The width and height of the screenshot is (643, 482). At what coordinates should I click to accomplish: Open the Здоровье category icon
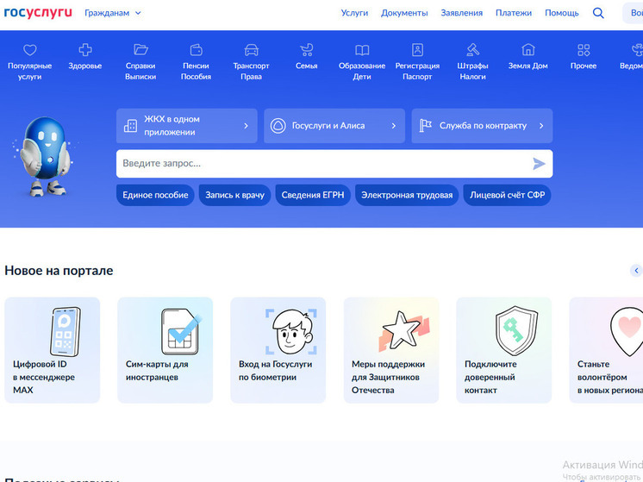point(85,51)
